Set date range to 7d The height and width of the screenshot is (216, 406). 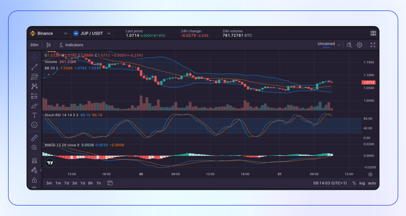pyautogui.click(x=67, y=183)
